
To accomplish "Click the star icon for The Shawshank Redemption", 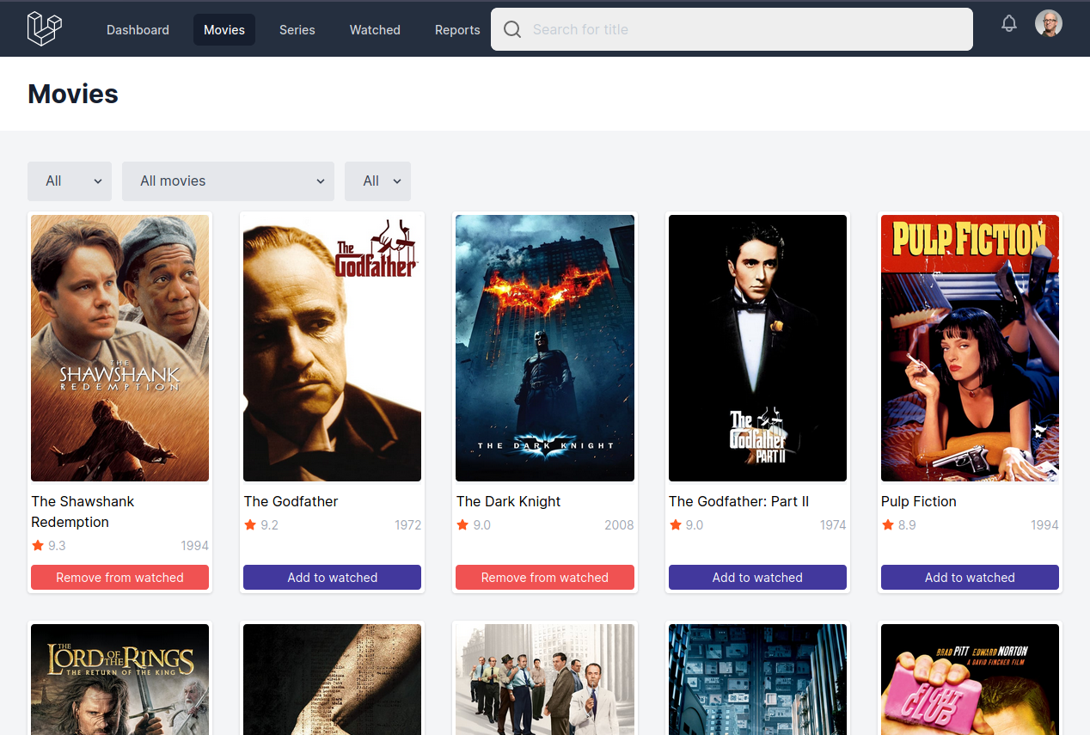I will (38, 545).
